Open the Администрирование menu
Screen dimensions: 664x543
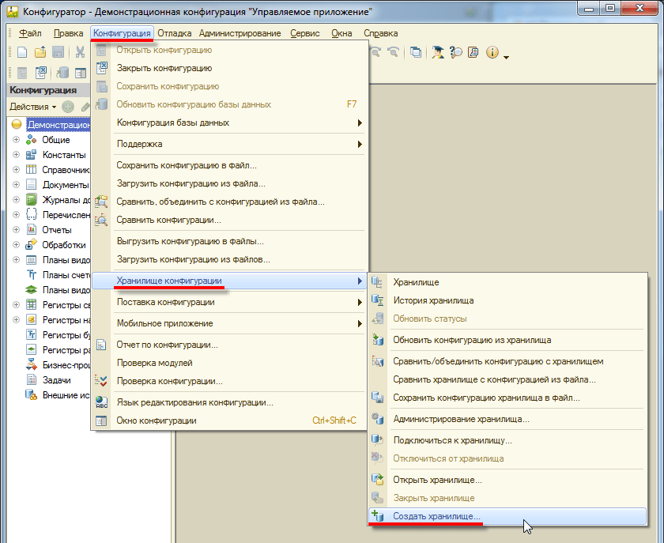point(240,33)
